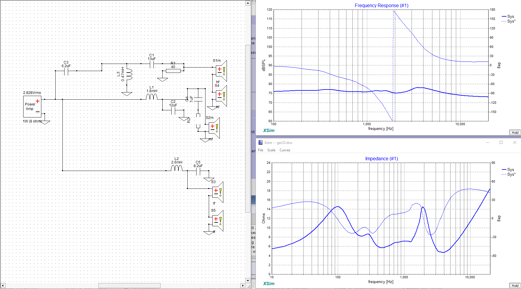Select ground symbol below L3 inductor
521x289 pixels.
127,94
